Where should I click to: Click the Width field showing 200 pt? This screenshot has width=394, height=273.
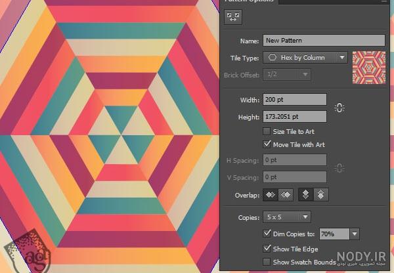coord(295,100)
